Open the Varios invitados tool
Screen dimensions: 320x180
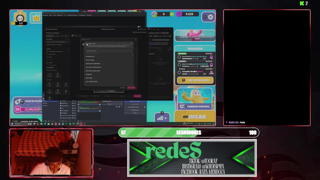[x=58, y=75]
